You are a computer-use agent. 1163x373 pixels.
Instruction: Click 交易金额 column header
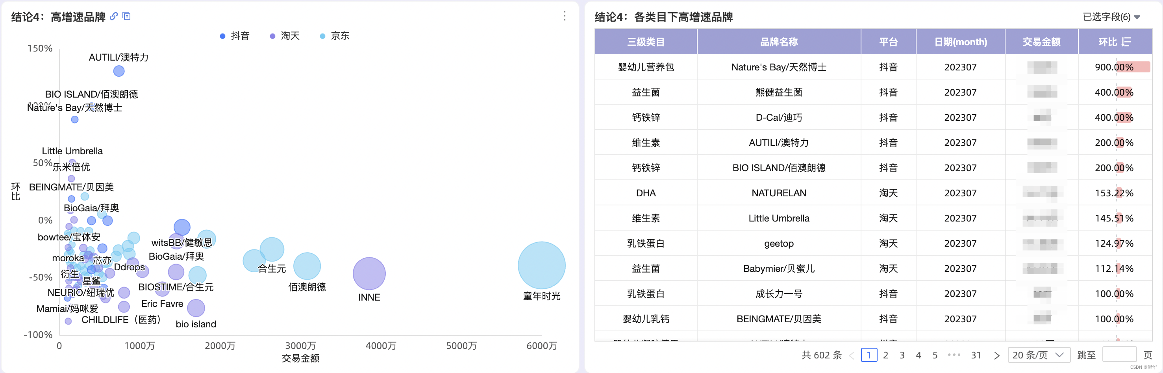(1041, 42)
